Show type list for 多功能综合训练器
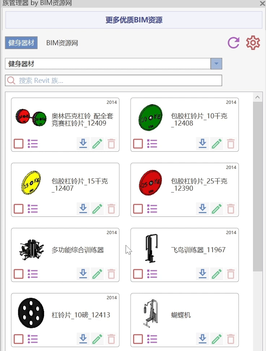Screen dimensions: 266x351 [x=33, y=274]
